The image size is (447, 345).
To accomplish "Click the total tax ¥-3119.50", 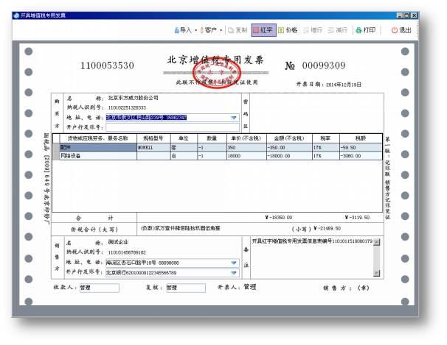I will pyautogui.click(x=357, y=218).
